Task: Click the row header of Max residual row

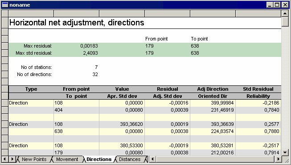Action: [x=5, y=46]
